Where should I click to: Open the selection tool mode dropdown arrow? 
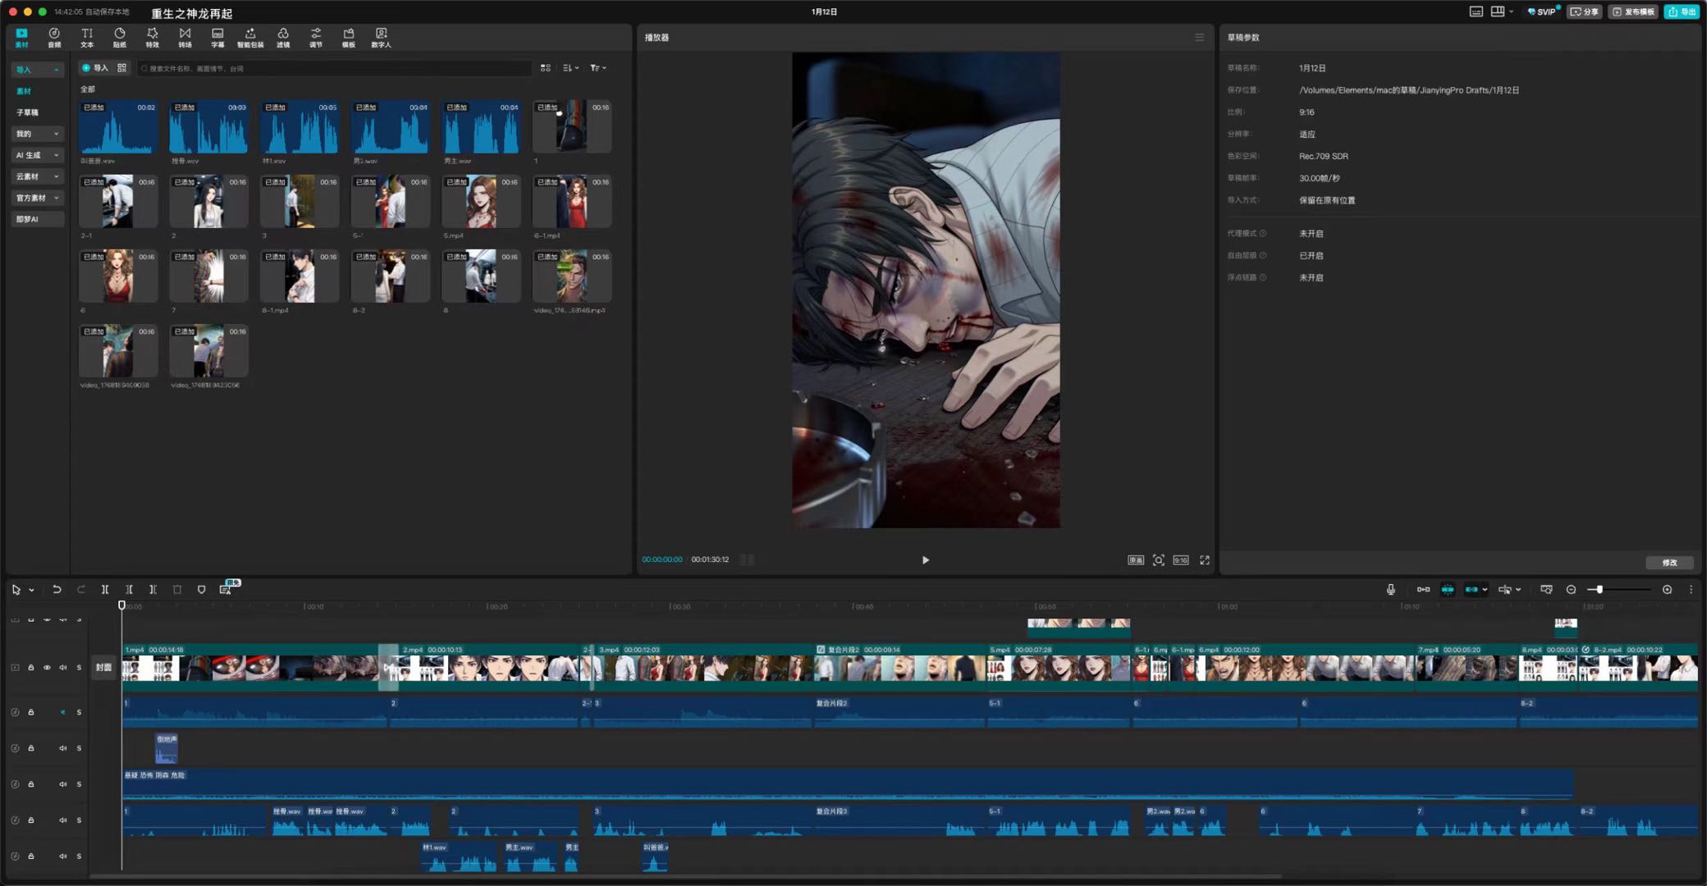(32, 590)
